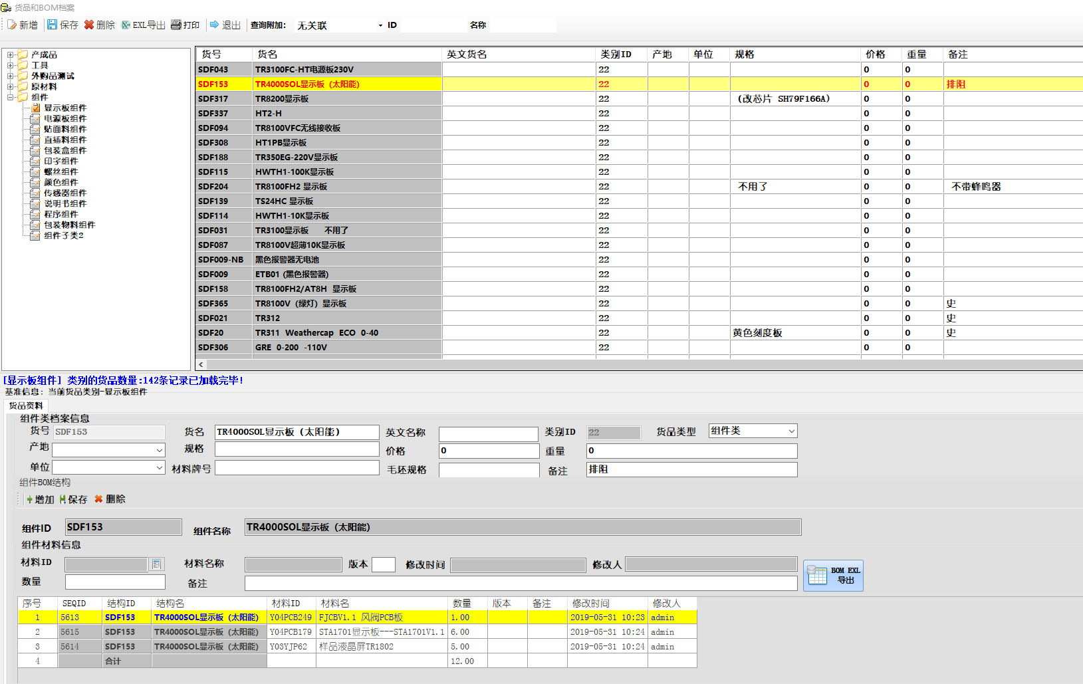Image resolution: width=1083 pixels, height=684 pixels.
Task: Click the 材料名 column header in BOM table
Action: coord(382,603)
